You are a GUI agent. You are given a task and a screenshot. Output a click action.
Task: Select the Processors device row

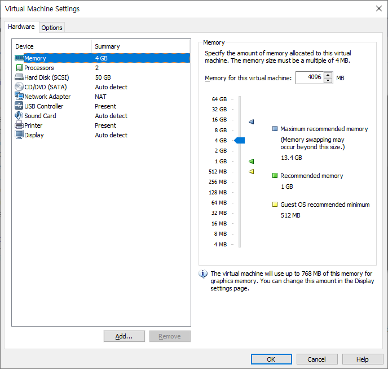[x=102, y=68]
